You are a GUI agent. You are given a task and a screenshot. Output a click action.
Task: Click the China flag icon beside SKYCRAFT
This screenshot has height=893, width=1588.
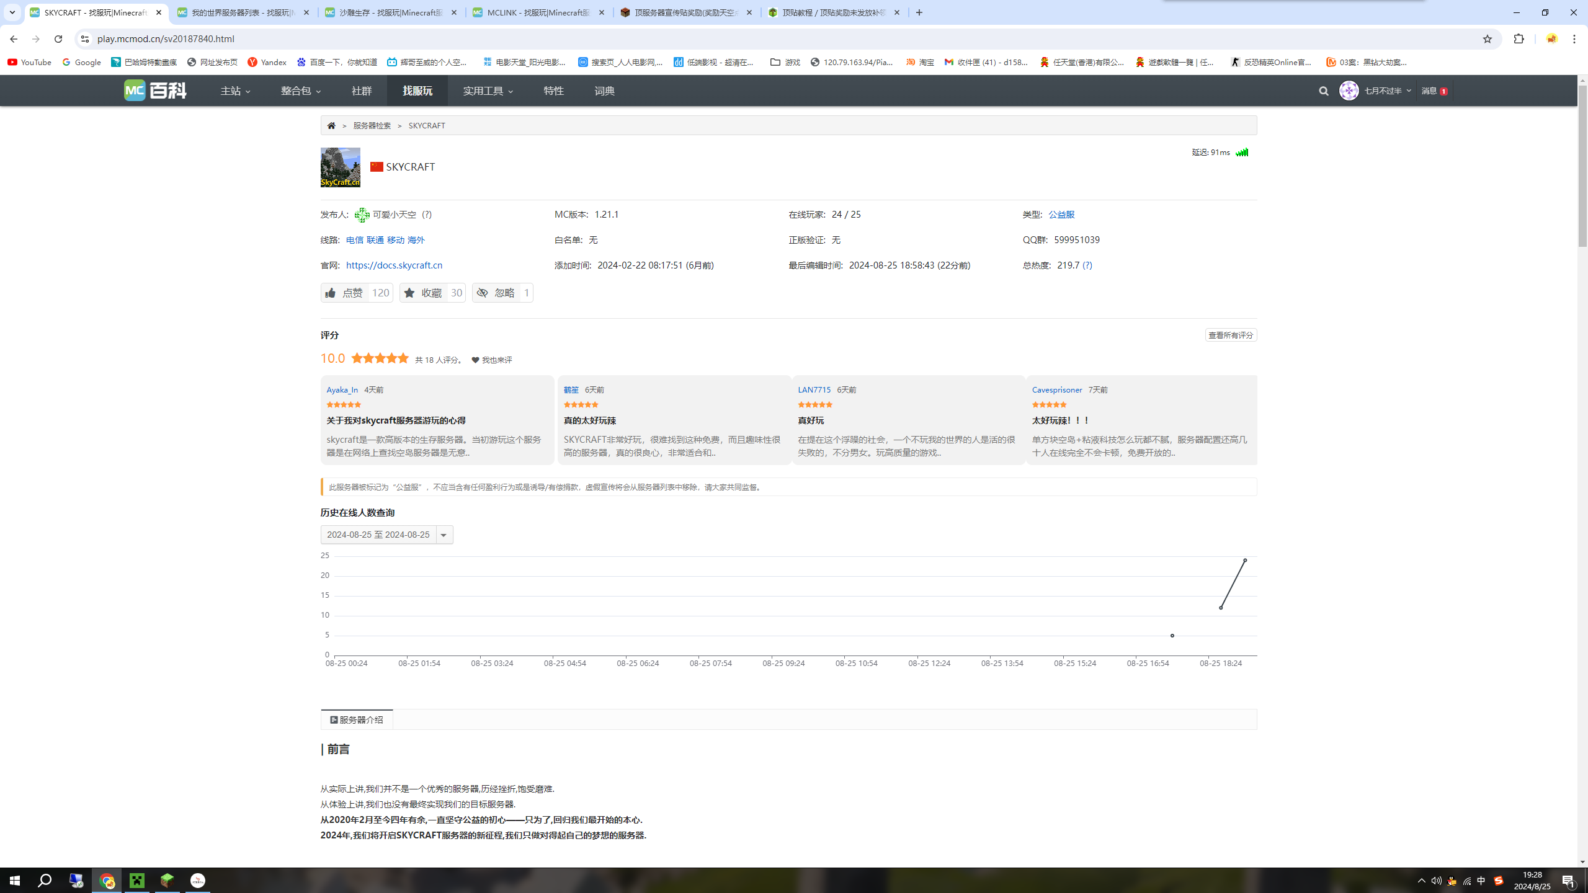coord(377,167)
